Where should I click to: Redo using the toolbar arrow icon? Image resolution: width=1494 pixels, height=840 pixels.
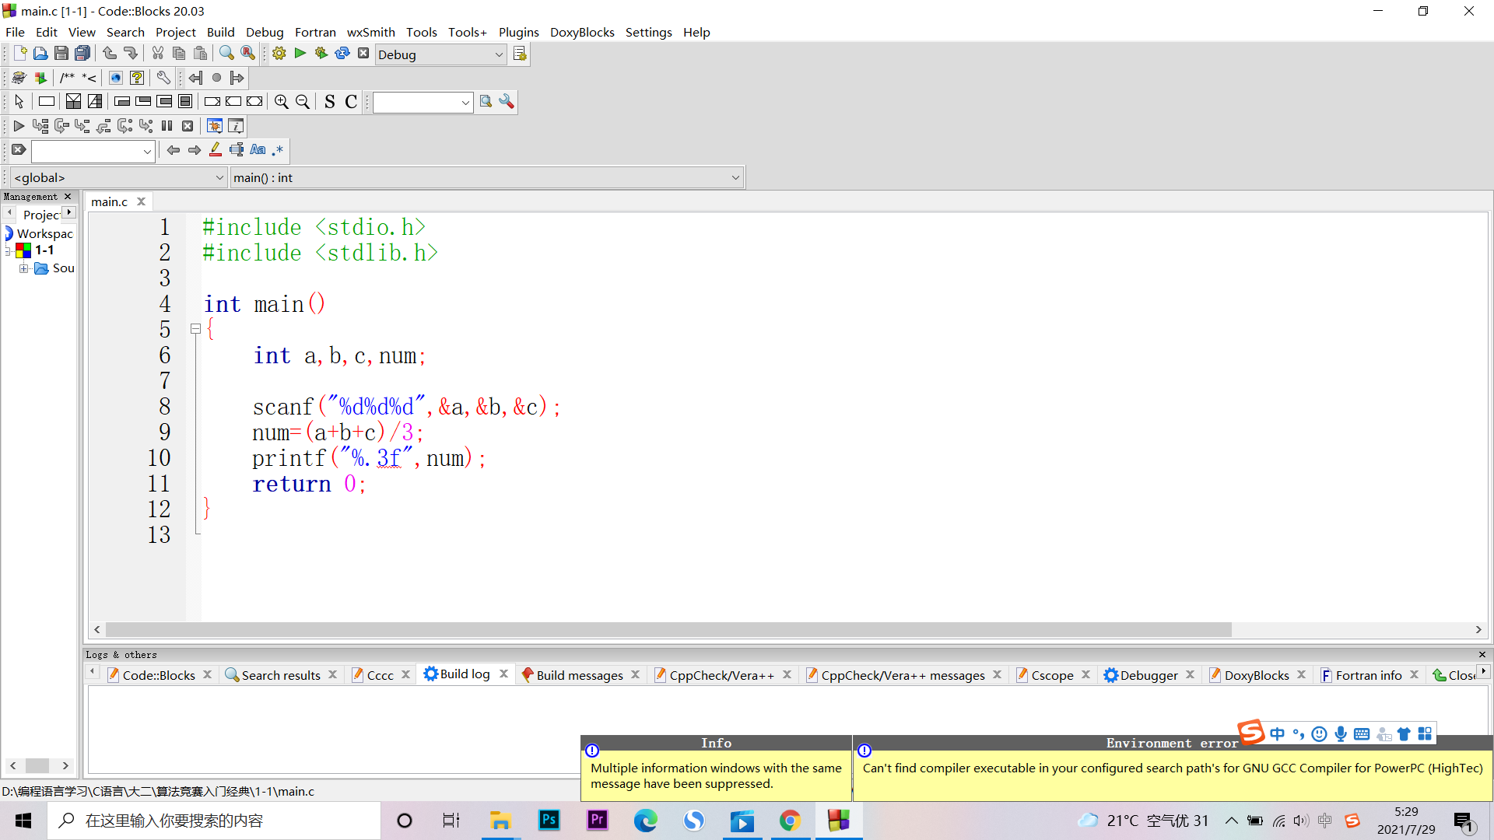131,54
